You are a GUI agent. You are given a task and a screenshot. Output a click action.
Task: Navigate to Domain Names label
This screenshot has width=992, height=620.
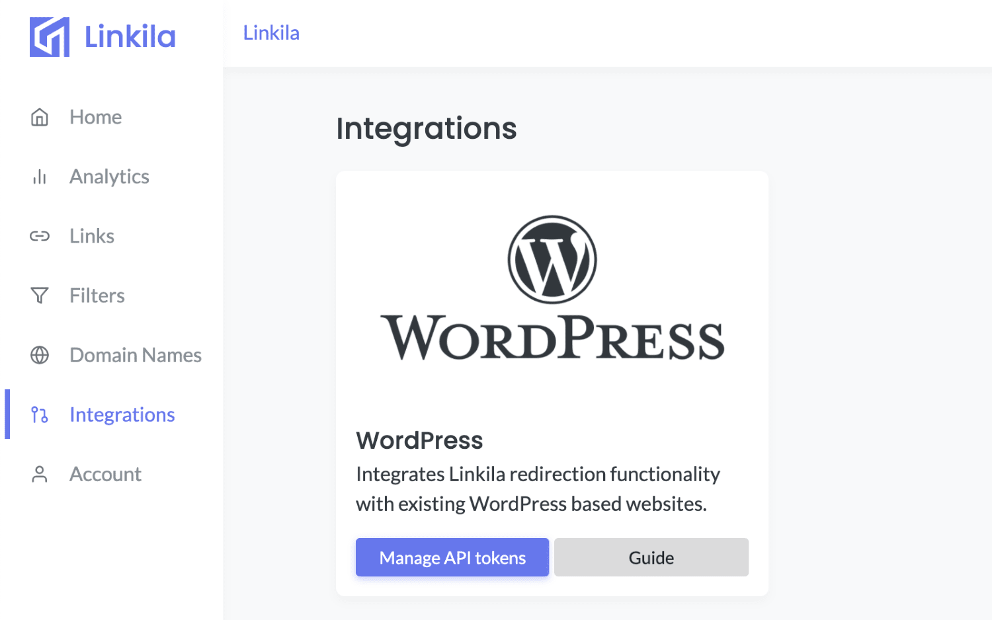coord(136,355)
